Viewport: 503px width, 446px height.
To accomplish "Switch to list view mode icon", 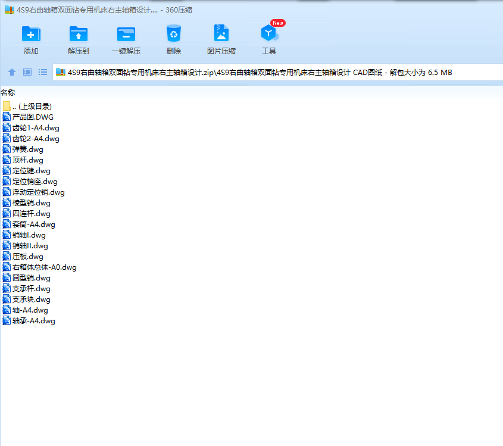I will (x=43, y=72).
